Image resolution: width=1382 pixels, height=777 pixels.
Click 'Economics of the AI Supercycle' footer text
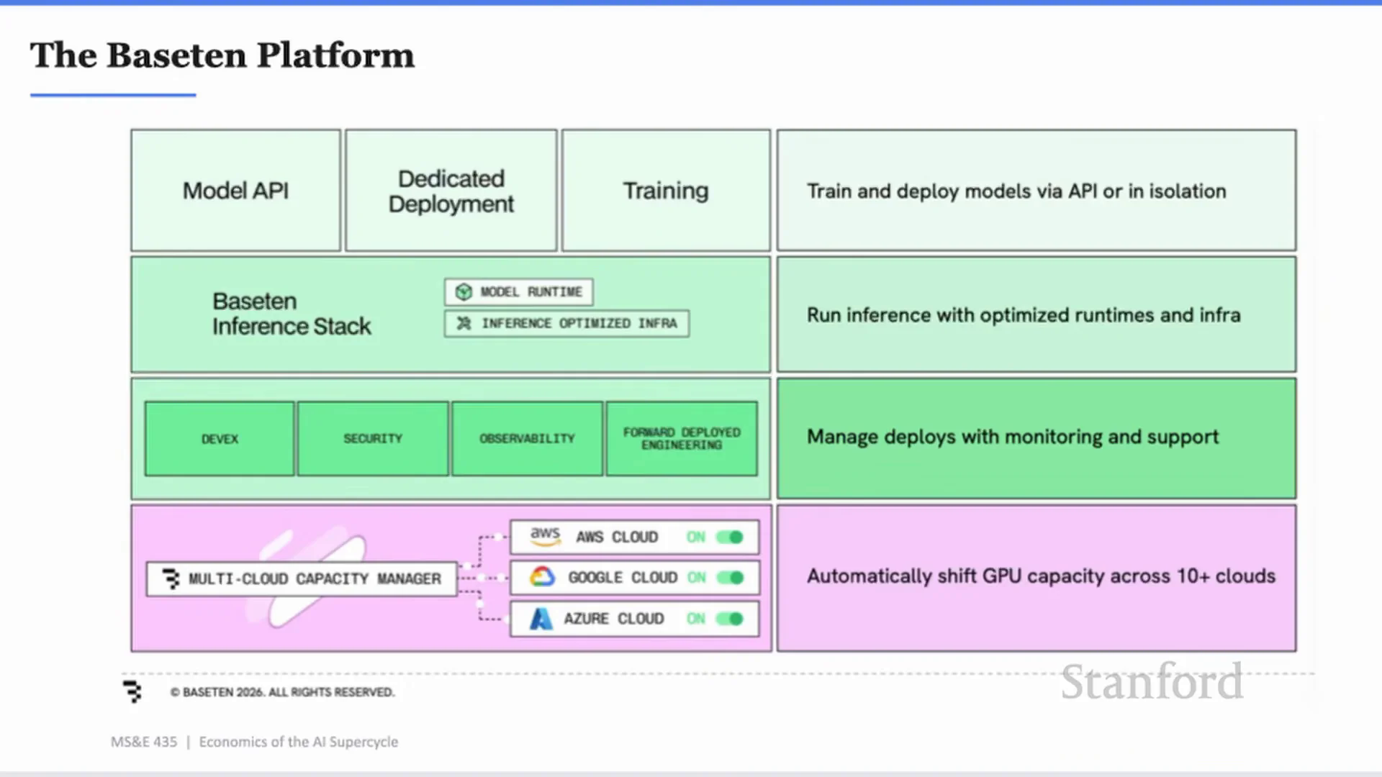coord(298,742)
